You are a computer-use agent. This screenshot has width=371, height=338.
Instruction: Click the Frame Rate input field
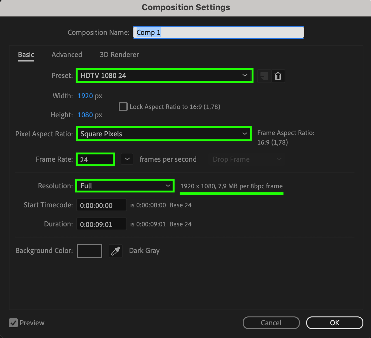[x=95, y=159]
